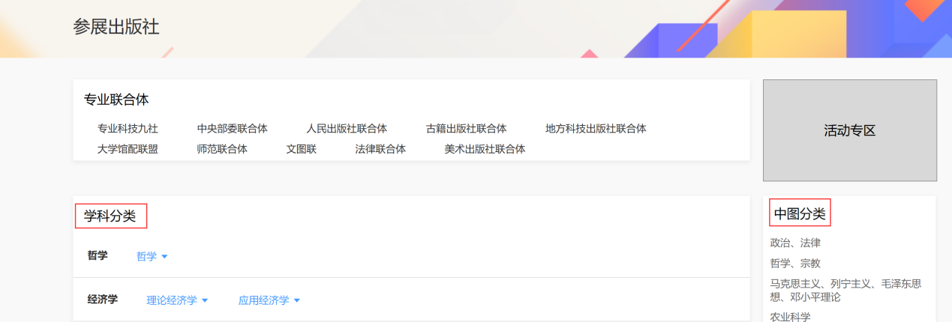Select 人民出版社联合体

347,129
